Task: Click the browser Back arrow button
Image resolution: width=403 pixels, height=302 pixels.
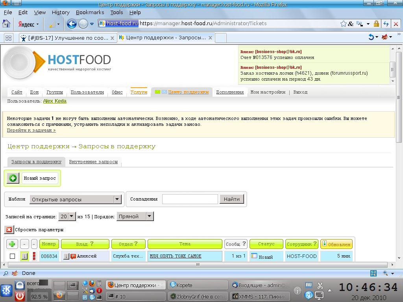Action: [72, 24]
